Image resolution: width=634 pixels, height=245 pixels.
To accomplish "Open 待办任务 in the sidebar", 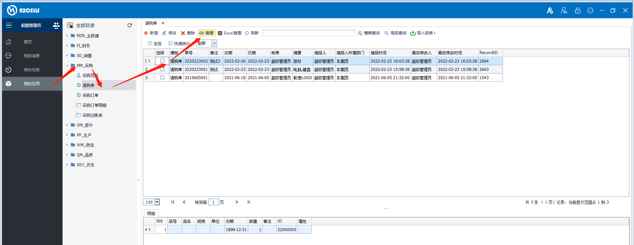I will tap(31, 70).
